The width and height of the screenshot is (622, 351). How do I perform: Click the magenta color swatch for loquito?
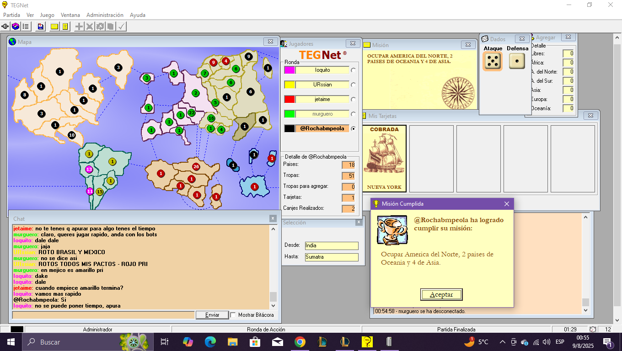(290, 70)
